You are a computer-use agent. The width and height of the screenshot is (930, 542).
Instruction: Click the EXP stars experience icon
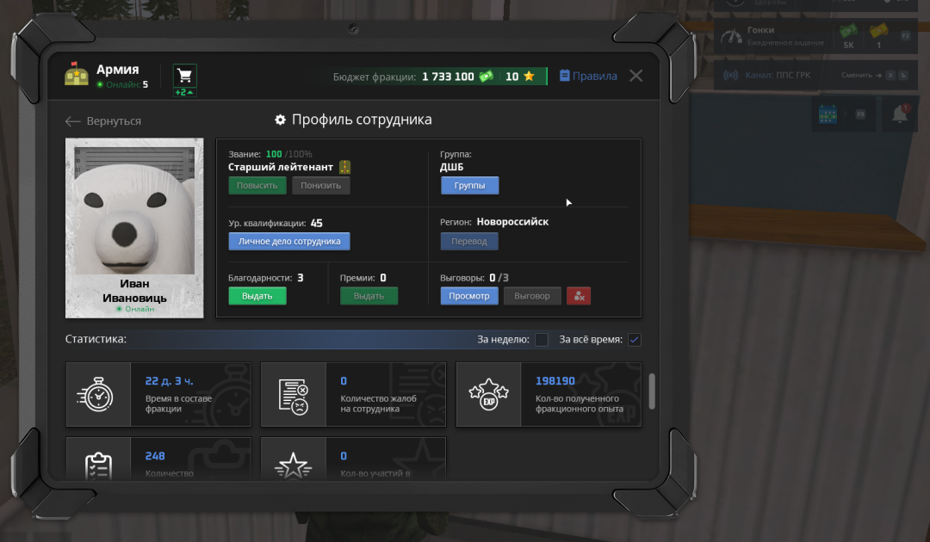(488, 394)
